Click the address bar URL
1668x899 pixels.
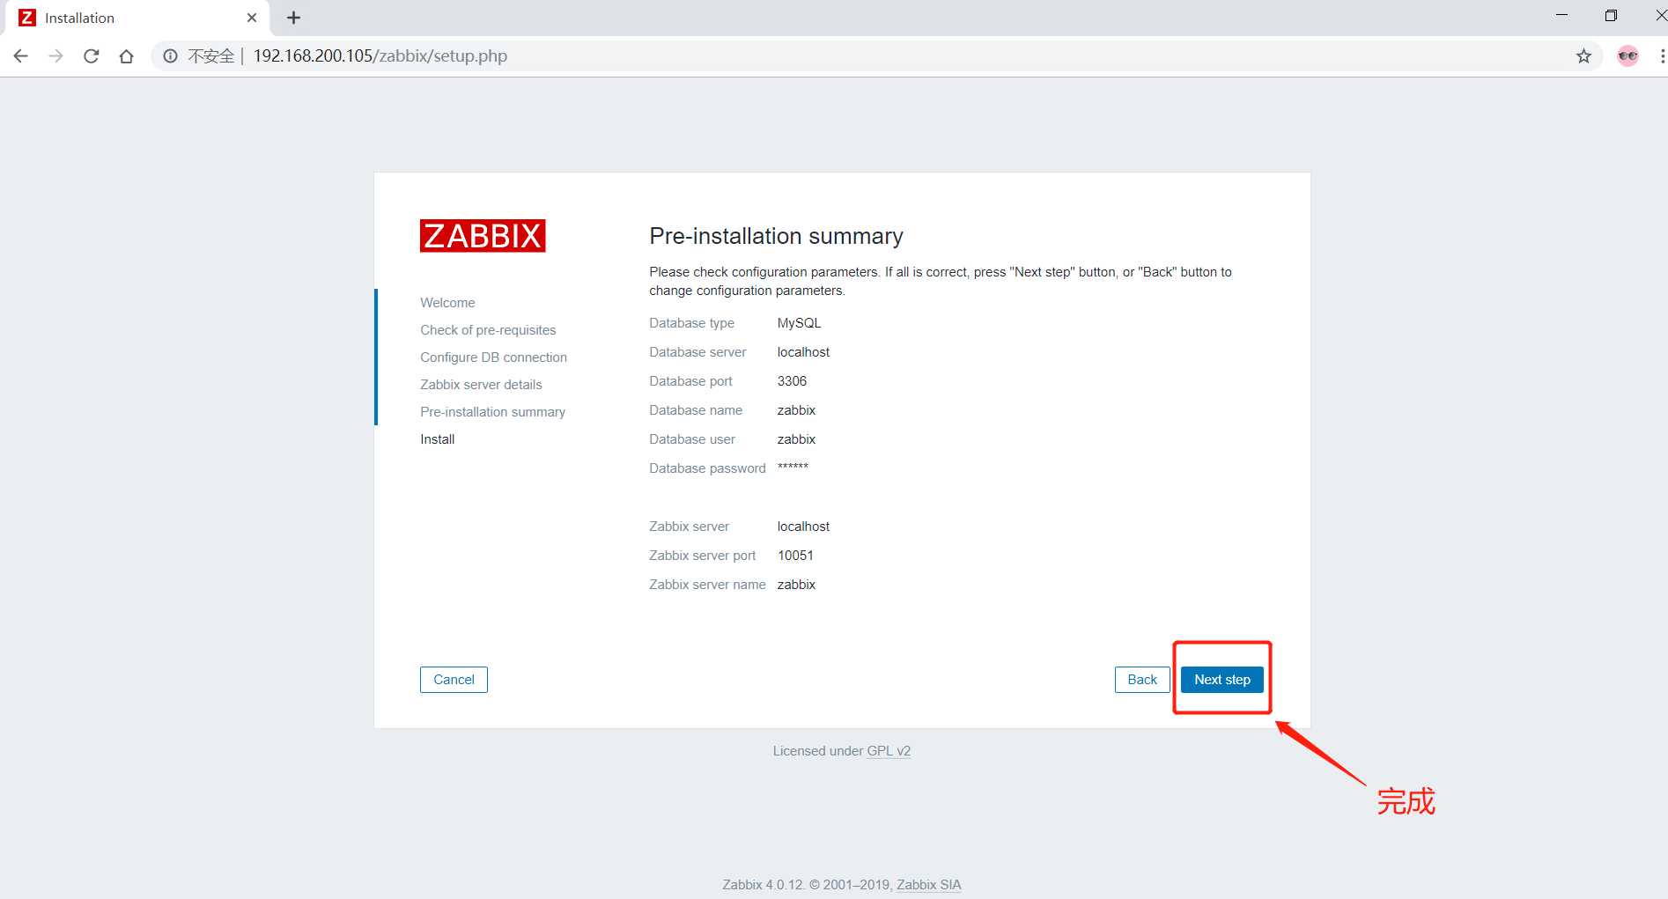point(380,56)
